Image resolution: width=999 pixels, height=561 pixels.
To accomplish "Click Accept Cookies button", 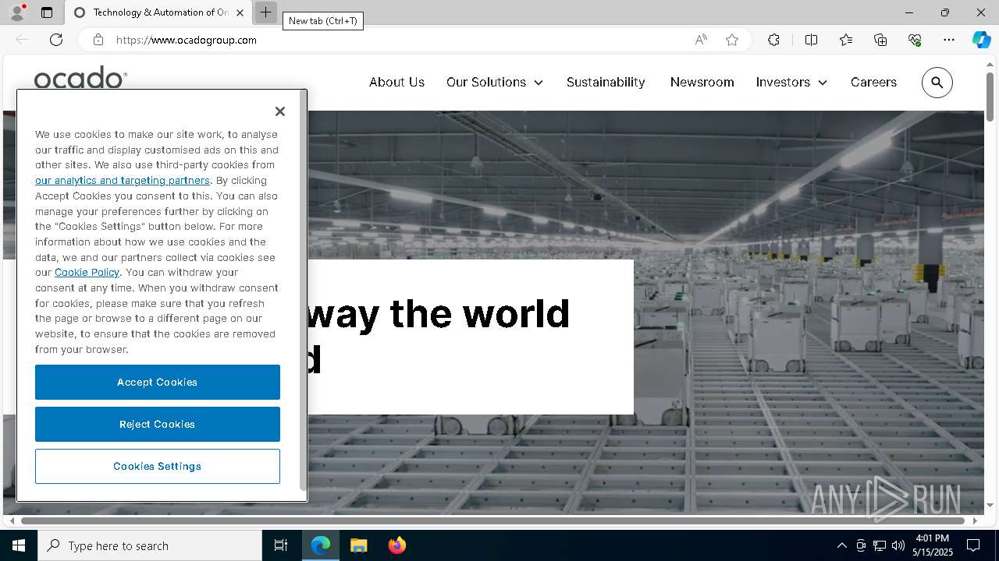I will click(x=158, y=382).
